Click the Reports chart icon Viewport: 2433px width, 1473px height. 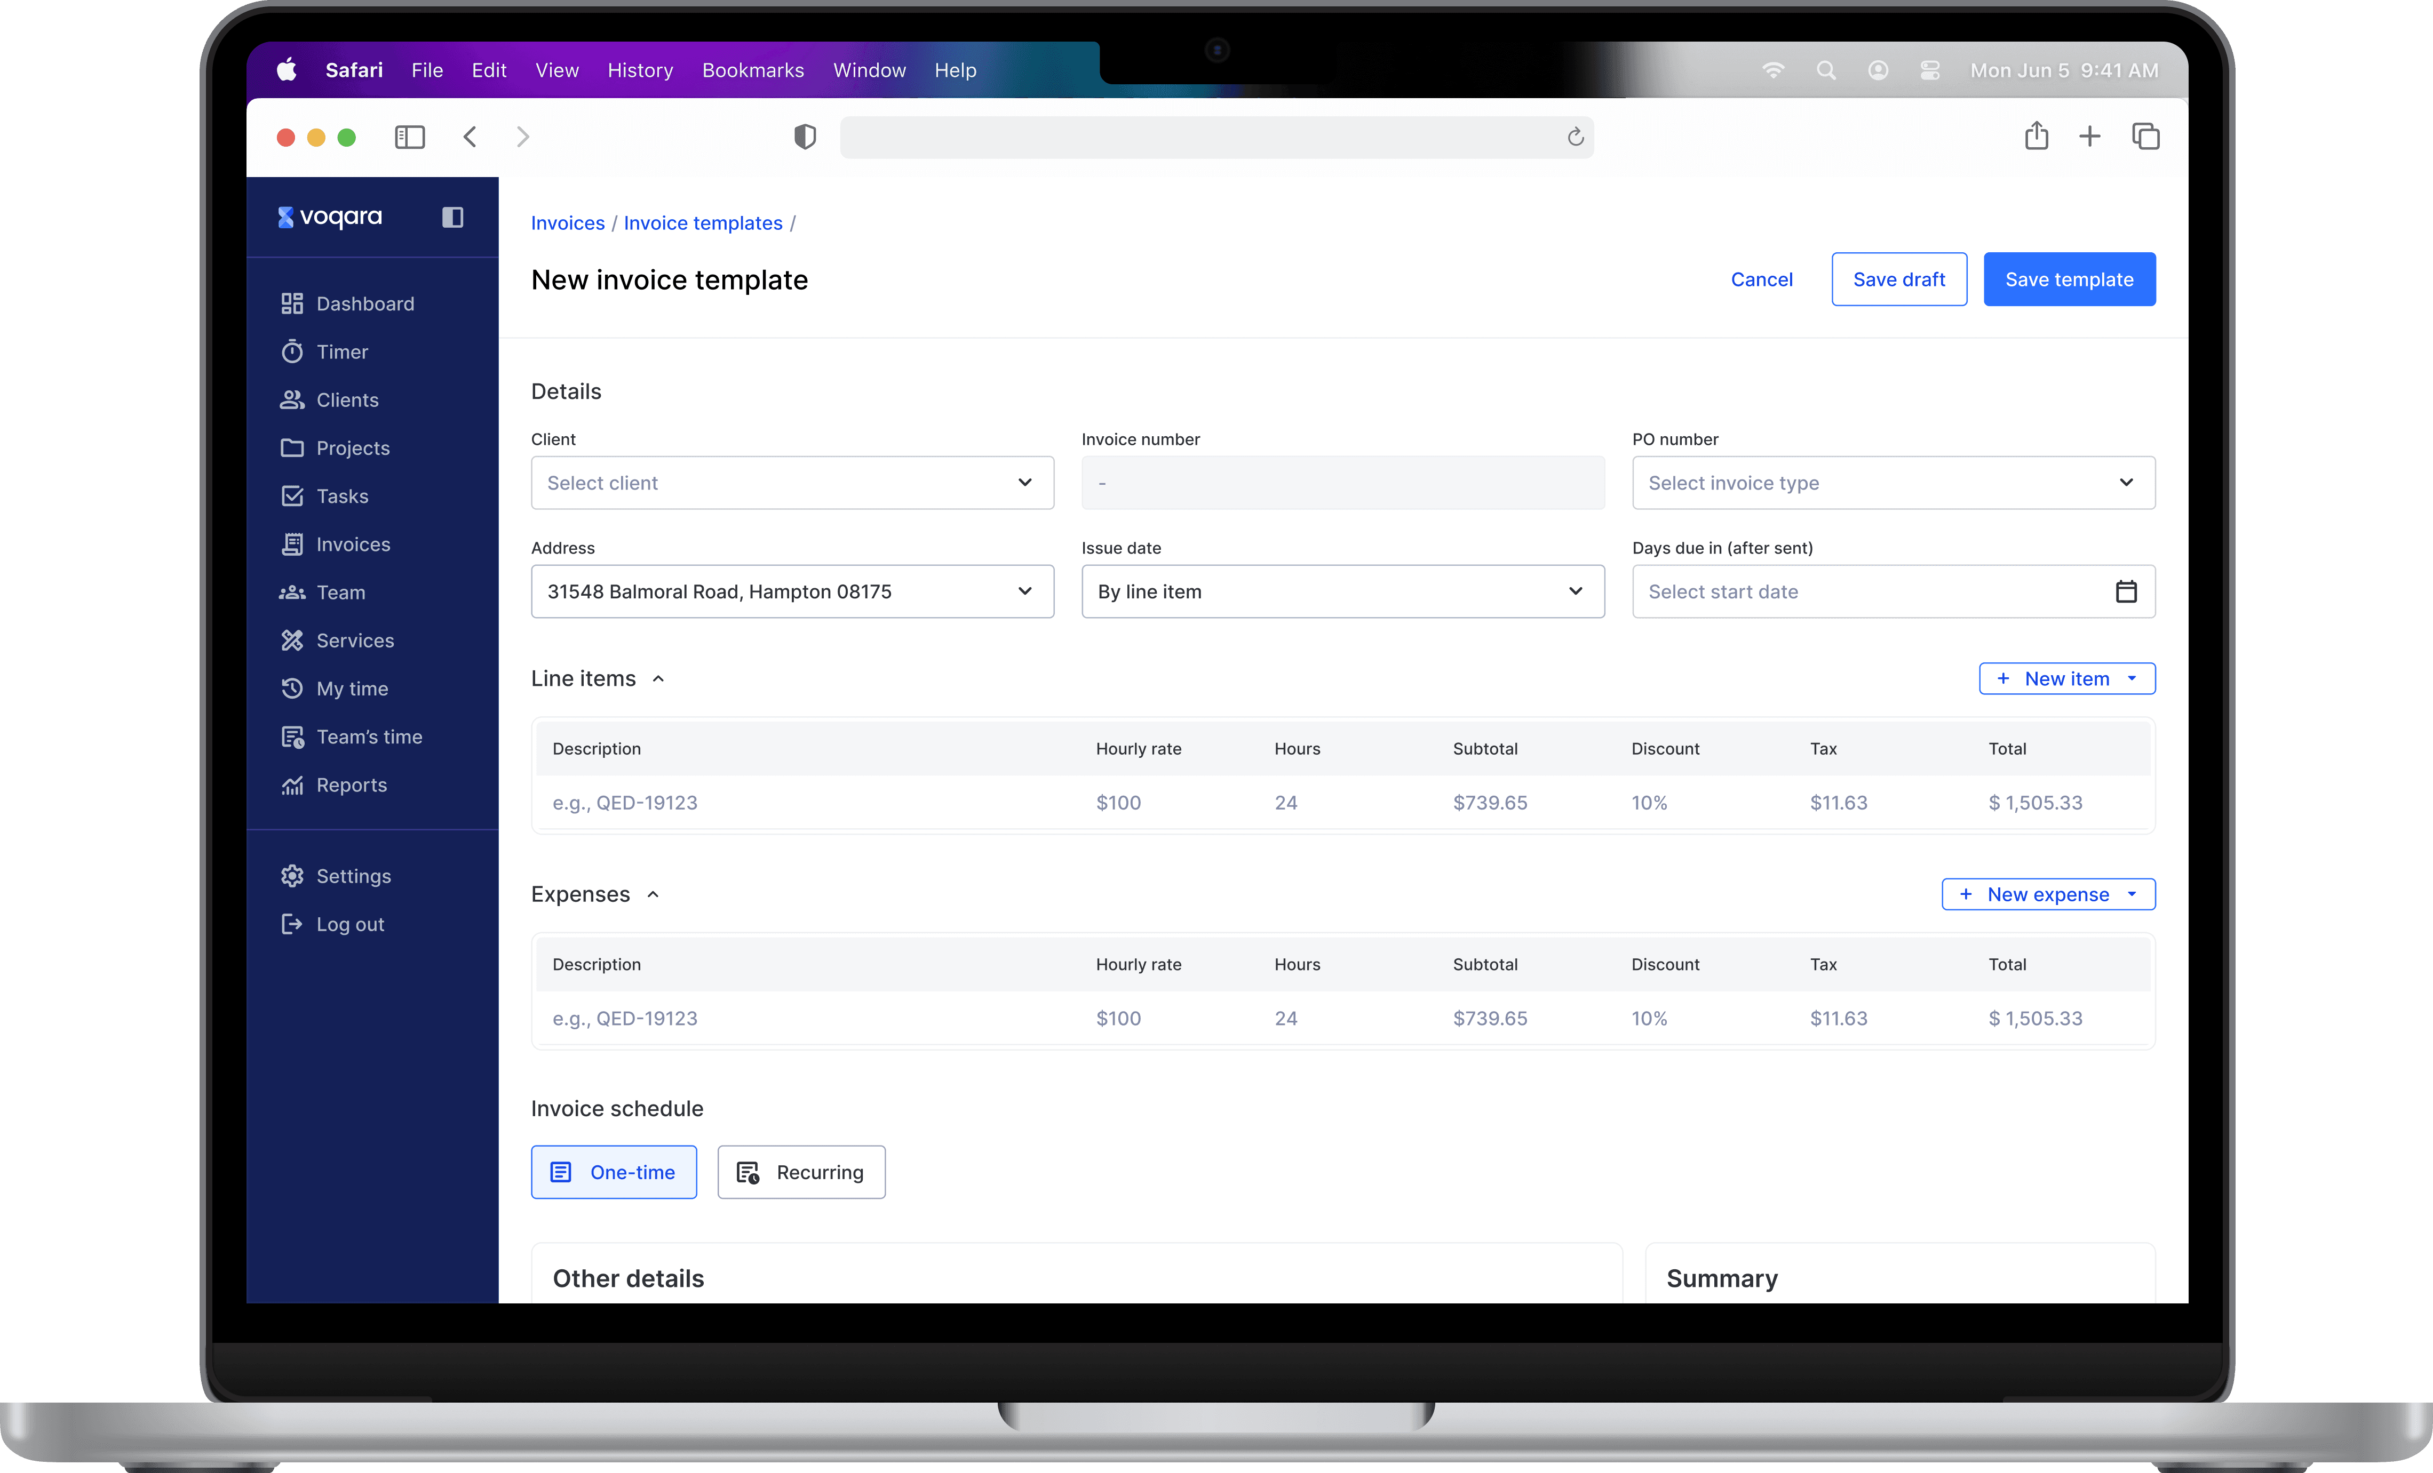(x=291, y=785)
